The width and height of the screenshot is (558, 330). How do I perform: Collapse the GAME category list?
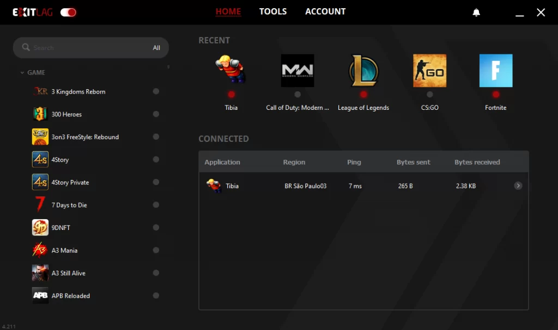[x=22, y=72]
